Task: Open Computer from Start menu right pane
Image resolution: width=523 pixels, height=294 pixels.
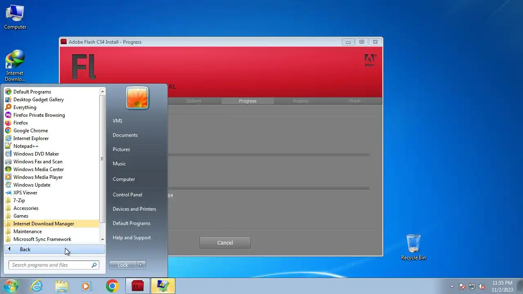Action: pyautogui.click(x=124, y=179)
